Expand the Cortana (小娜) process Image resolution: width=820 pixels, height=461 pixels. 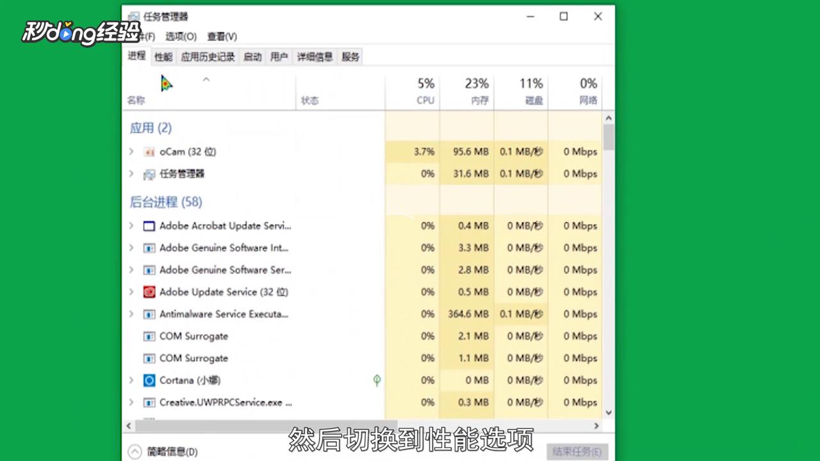(x=131, y=380)
